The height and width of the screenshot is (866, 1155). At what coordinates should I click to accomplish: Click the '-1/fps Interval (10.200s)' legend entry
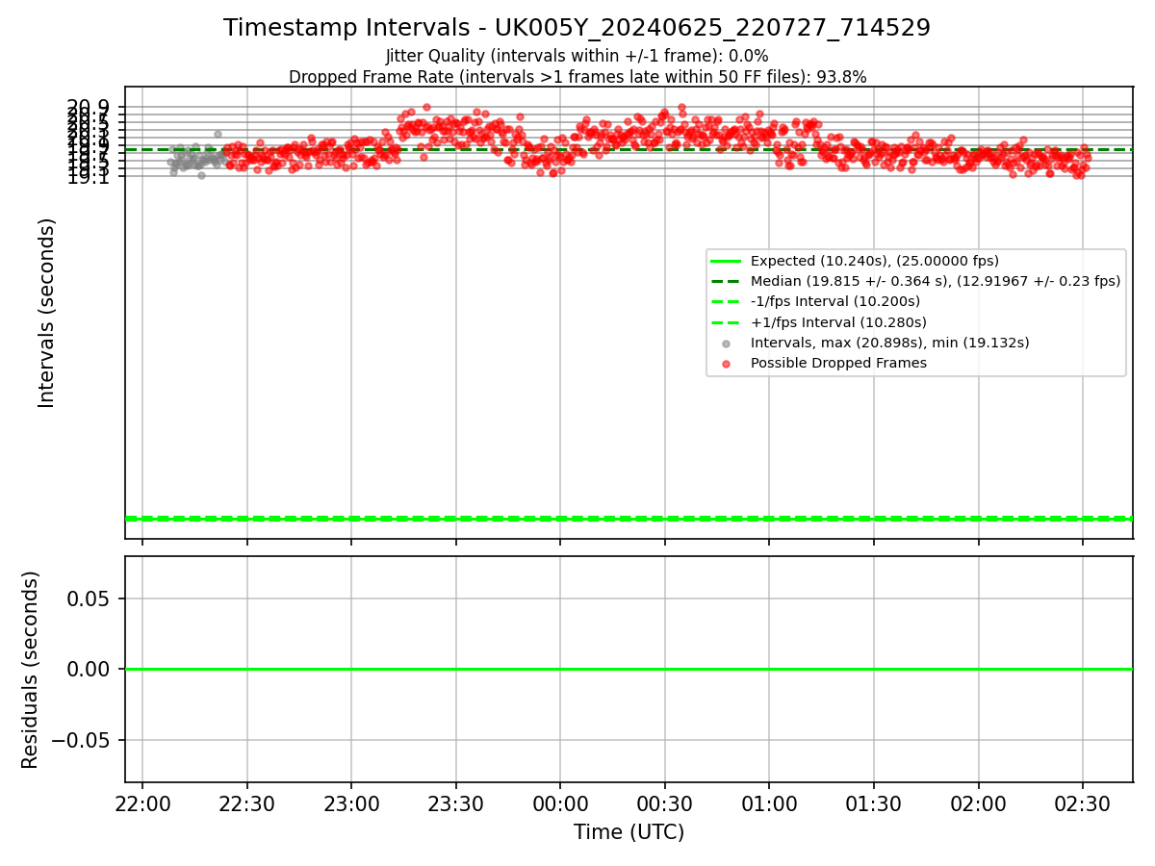(835, 302)
